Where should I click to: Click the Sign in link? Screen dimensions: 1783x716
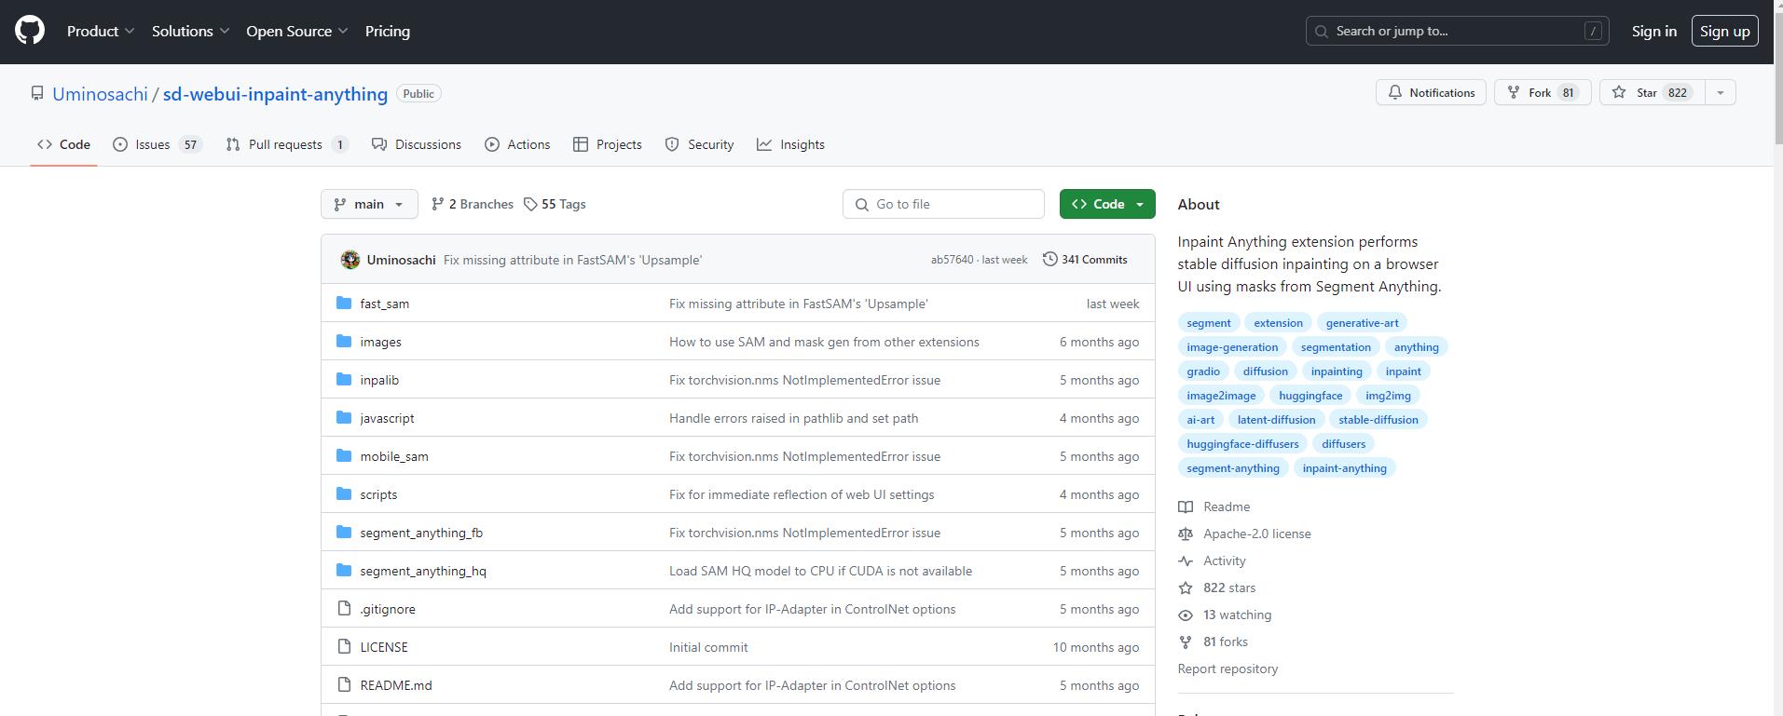coord(1653,31)
